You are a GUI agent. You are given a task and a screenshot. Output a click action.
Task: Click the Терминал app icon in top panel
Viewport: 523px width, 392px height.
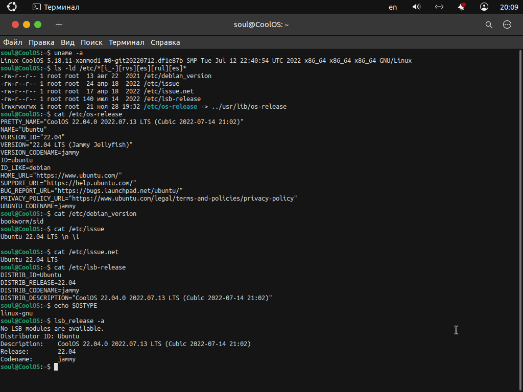(37, 7)
